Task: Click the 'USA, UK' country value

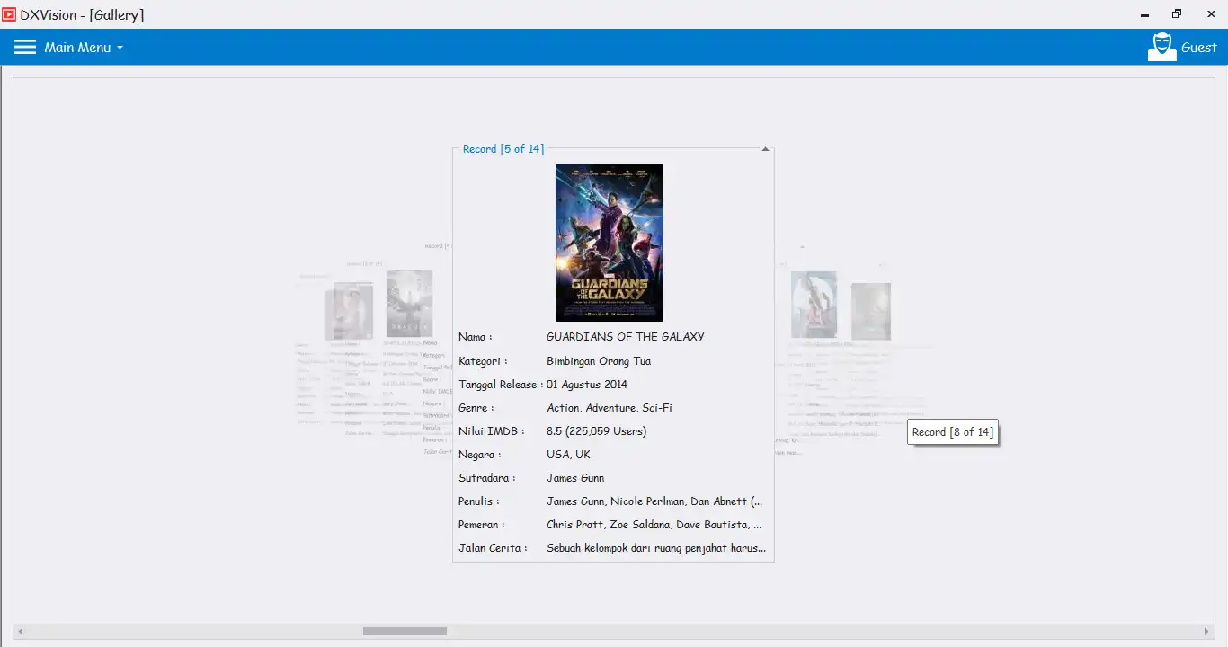Action: coord(568,455)
